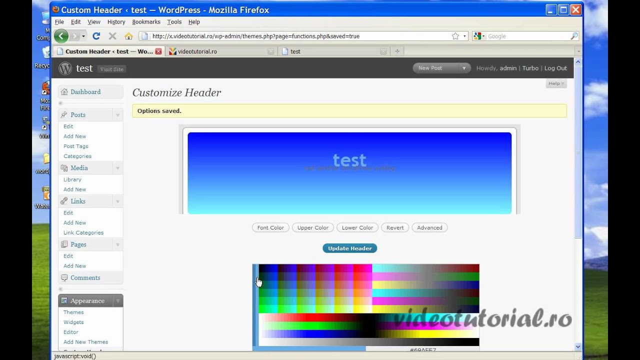Log Out of WordPress
This screenshot has width=640, height=360.
555,68
